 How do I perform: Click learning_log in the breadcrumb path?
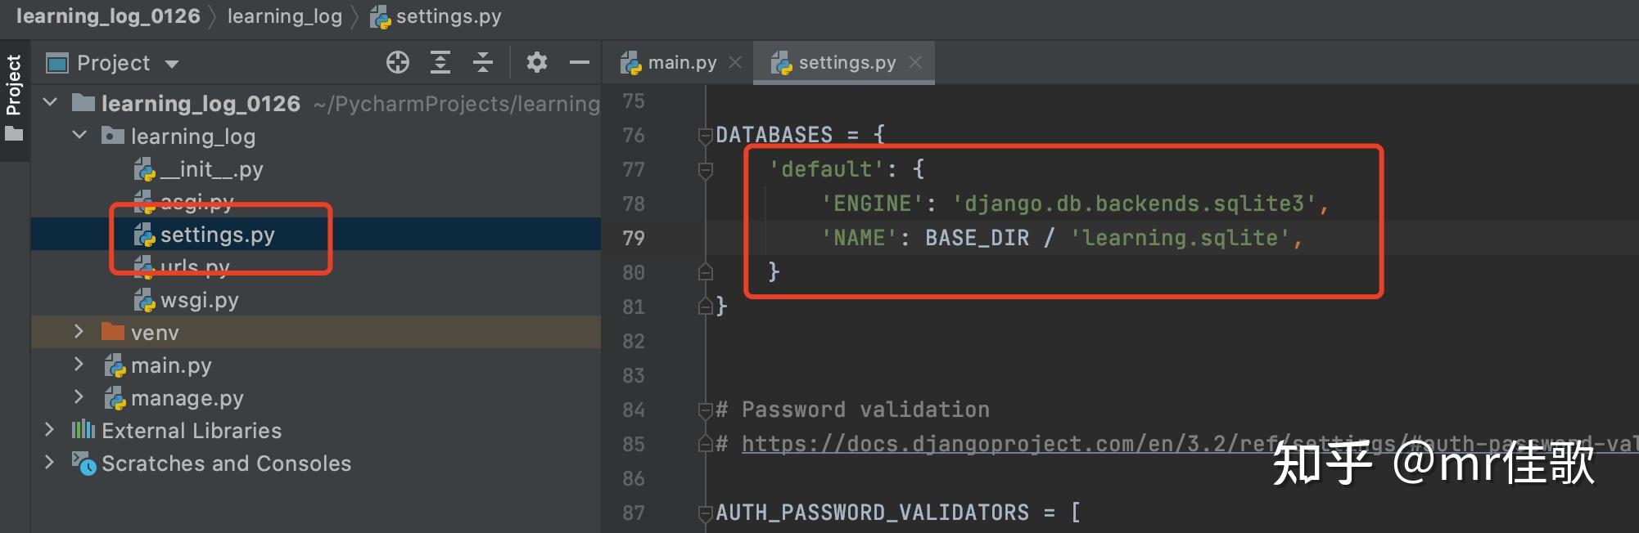pos(284,16)
